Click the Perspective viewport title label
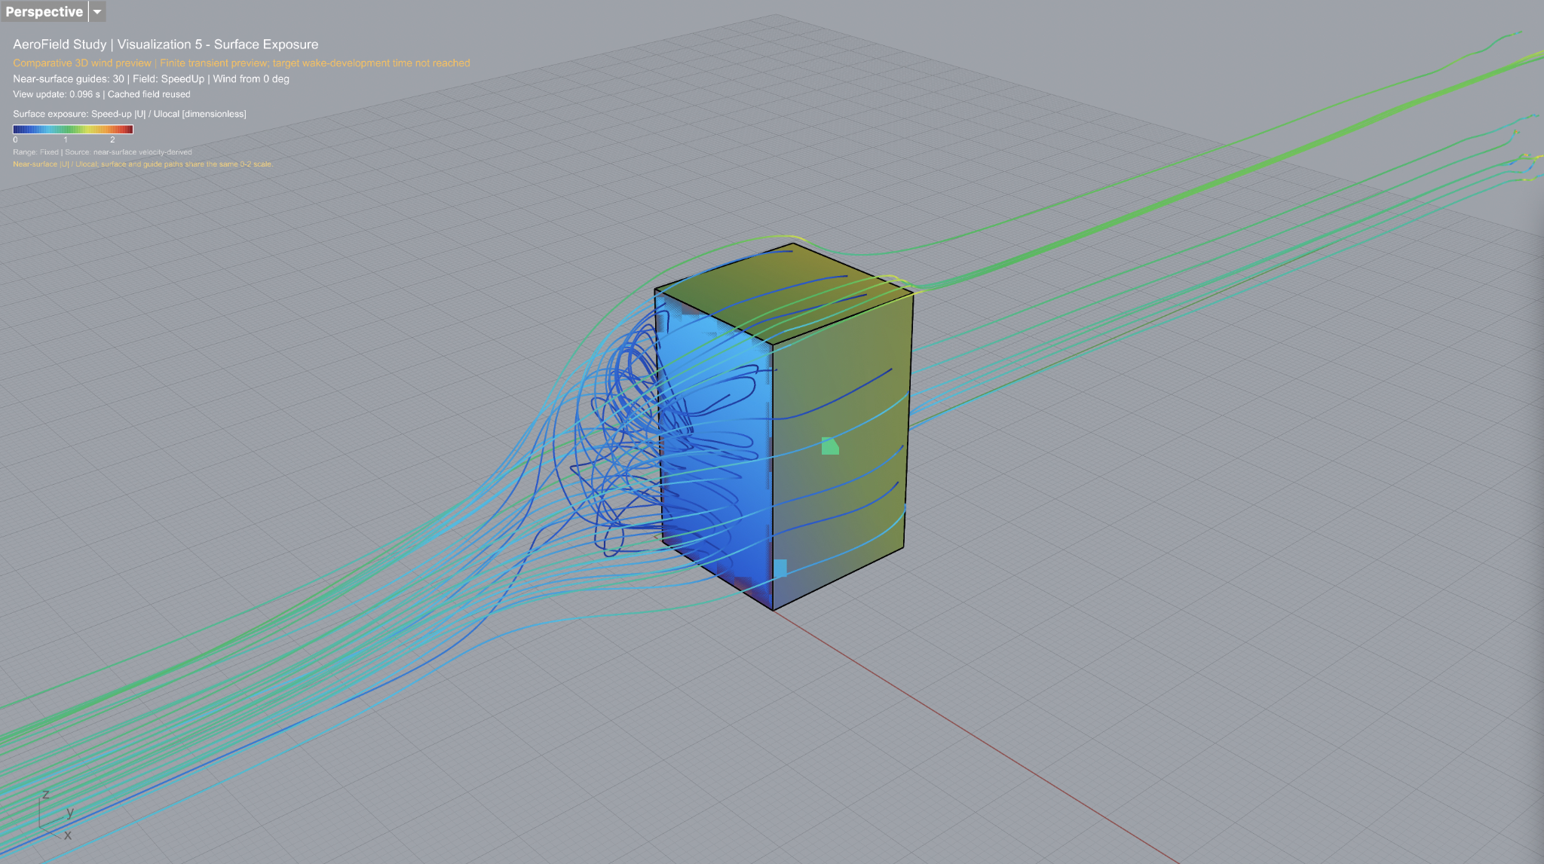The width and height of the screenshot is (1544, 864). [44, 11]
